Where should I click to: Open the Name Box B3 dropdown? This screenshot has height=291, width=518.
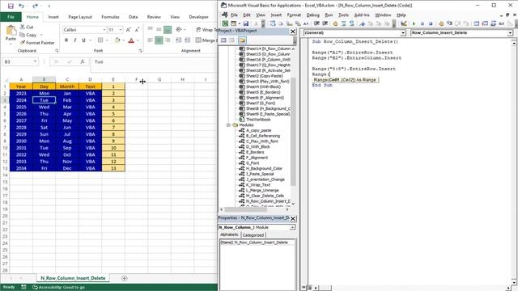point(35,61)
